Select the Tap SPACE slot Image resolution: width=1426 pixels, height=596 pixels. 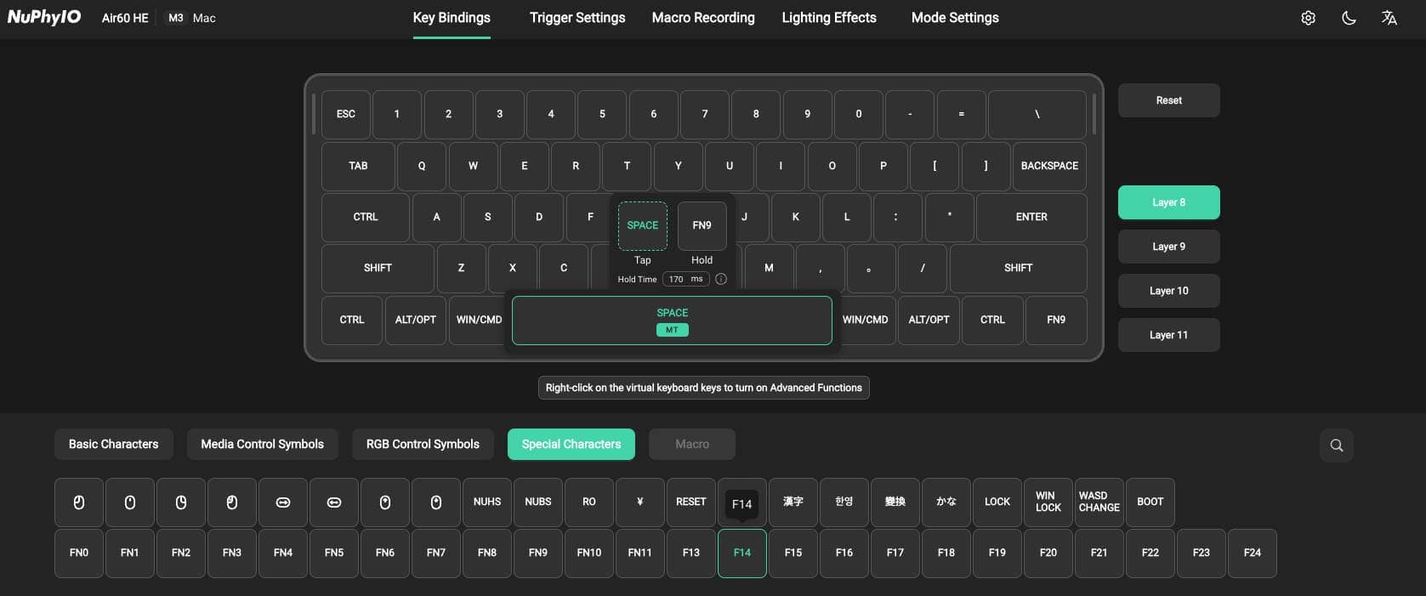click(642, 225)
